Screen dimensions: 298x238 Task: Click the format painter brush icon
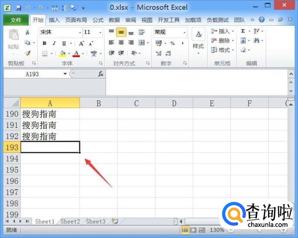[x=28, y=53]
